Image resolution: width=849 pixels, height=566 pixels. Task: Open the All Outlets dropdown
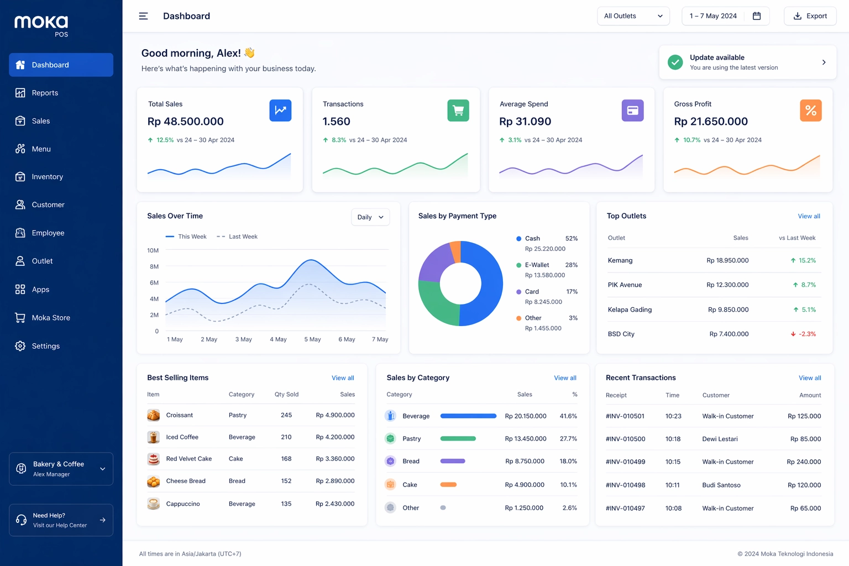pos(633,16)
